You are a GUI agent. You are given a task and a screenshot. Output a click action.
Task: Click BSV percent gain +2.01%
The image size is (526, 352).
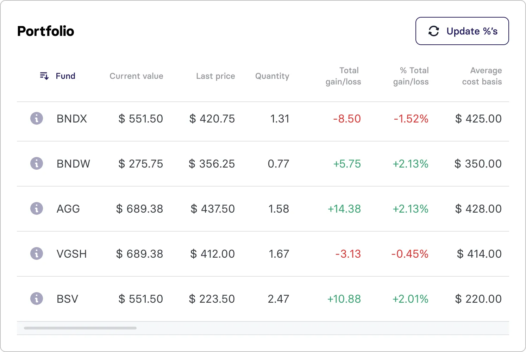coord(411,299)
